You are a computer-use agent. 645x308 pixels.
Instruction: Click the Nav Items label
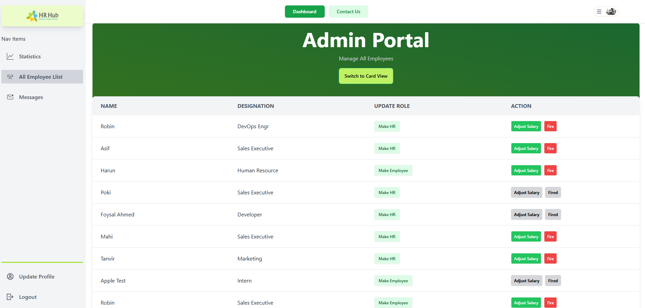pos(13,39)
